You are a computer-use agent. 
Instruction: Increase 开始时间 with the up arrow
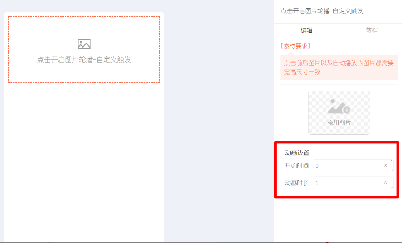click(392, 162)
